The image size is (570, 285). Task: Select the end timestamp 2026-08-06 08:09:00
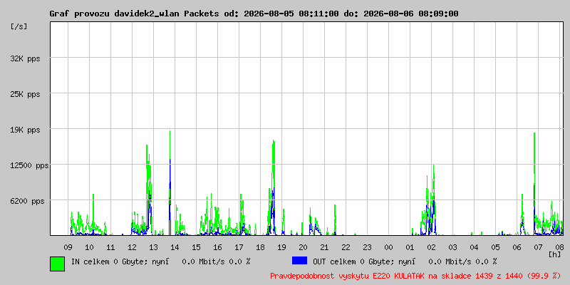[411, 14]
